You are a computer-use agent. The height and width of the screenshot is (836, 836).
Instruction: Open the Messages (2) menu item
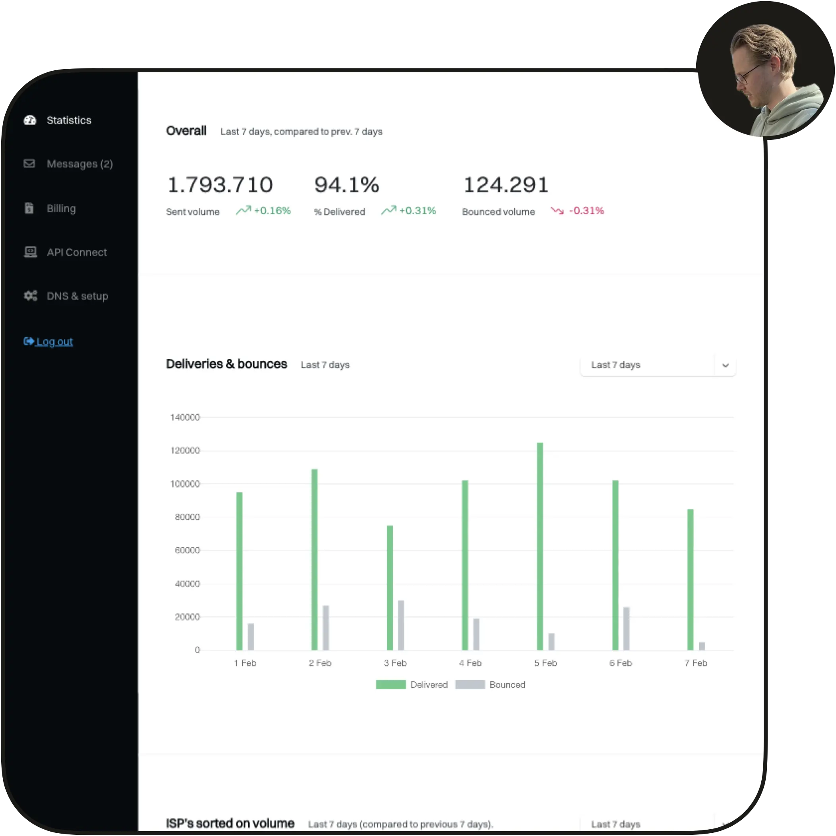click(x=79, y=164)
